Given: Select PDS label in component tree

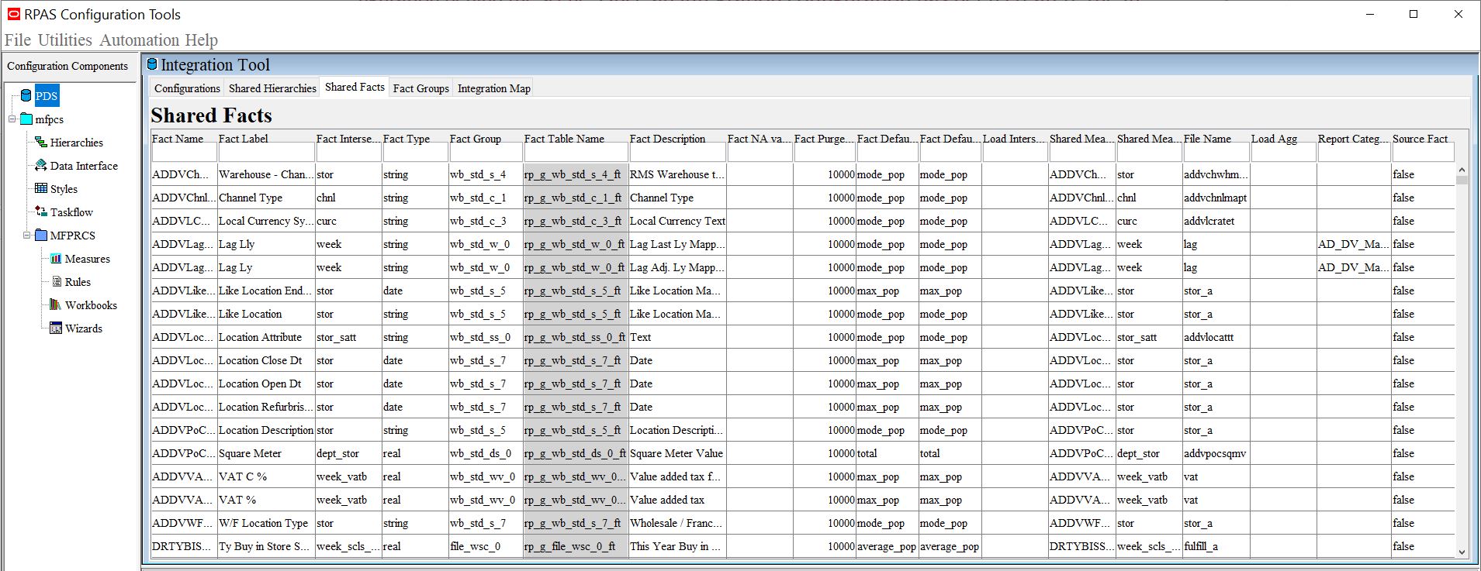Looking at the screenshot, I should (x=47, y=96).
